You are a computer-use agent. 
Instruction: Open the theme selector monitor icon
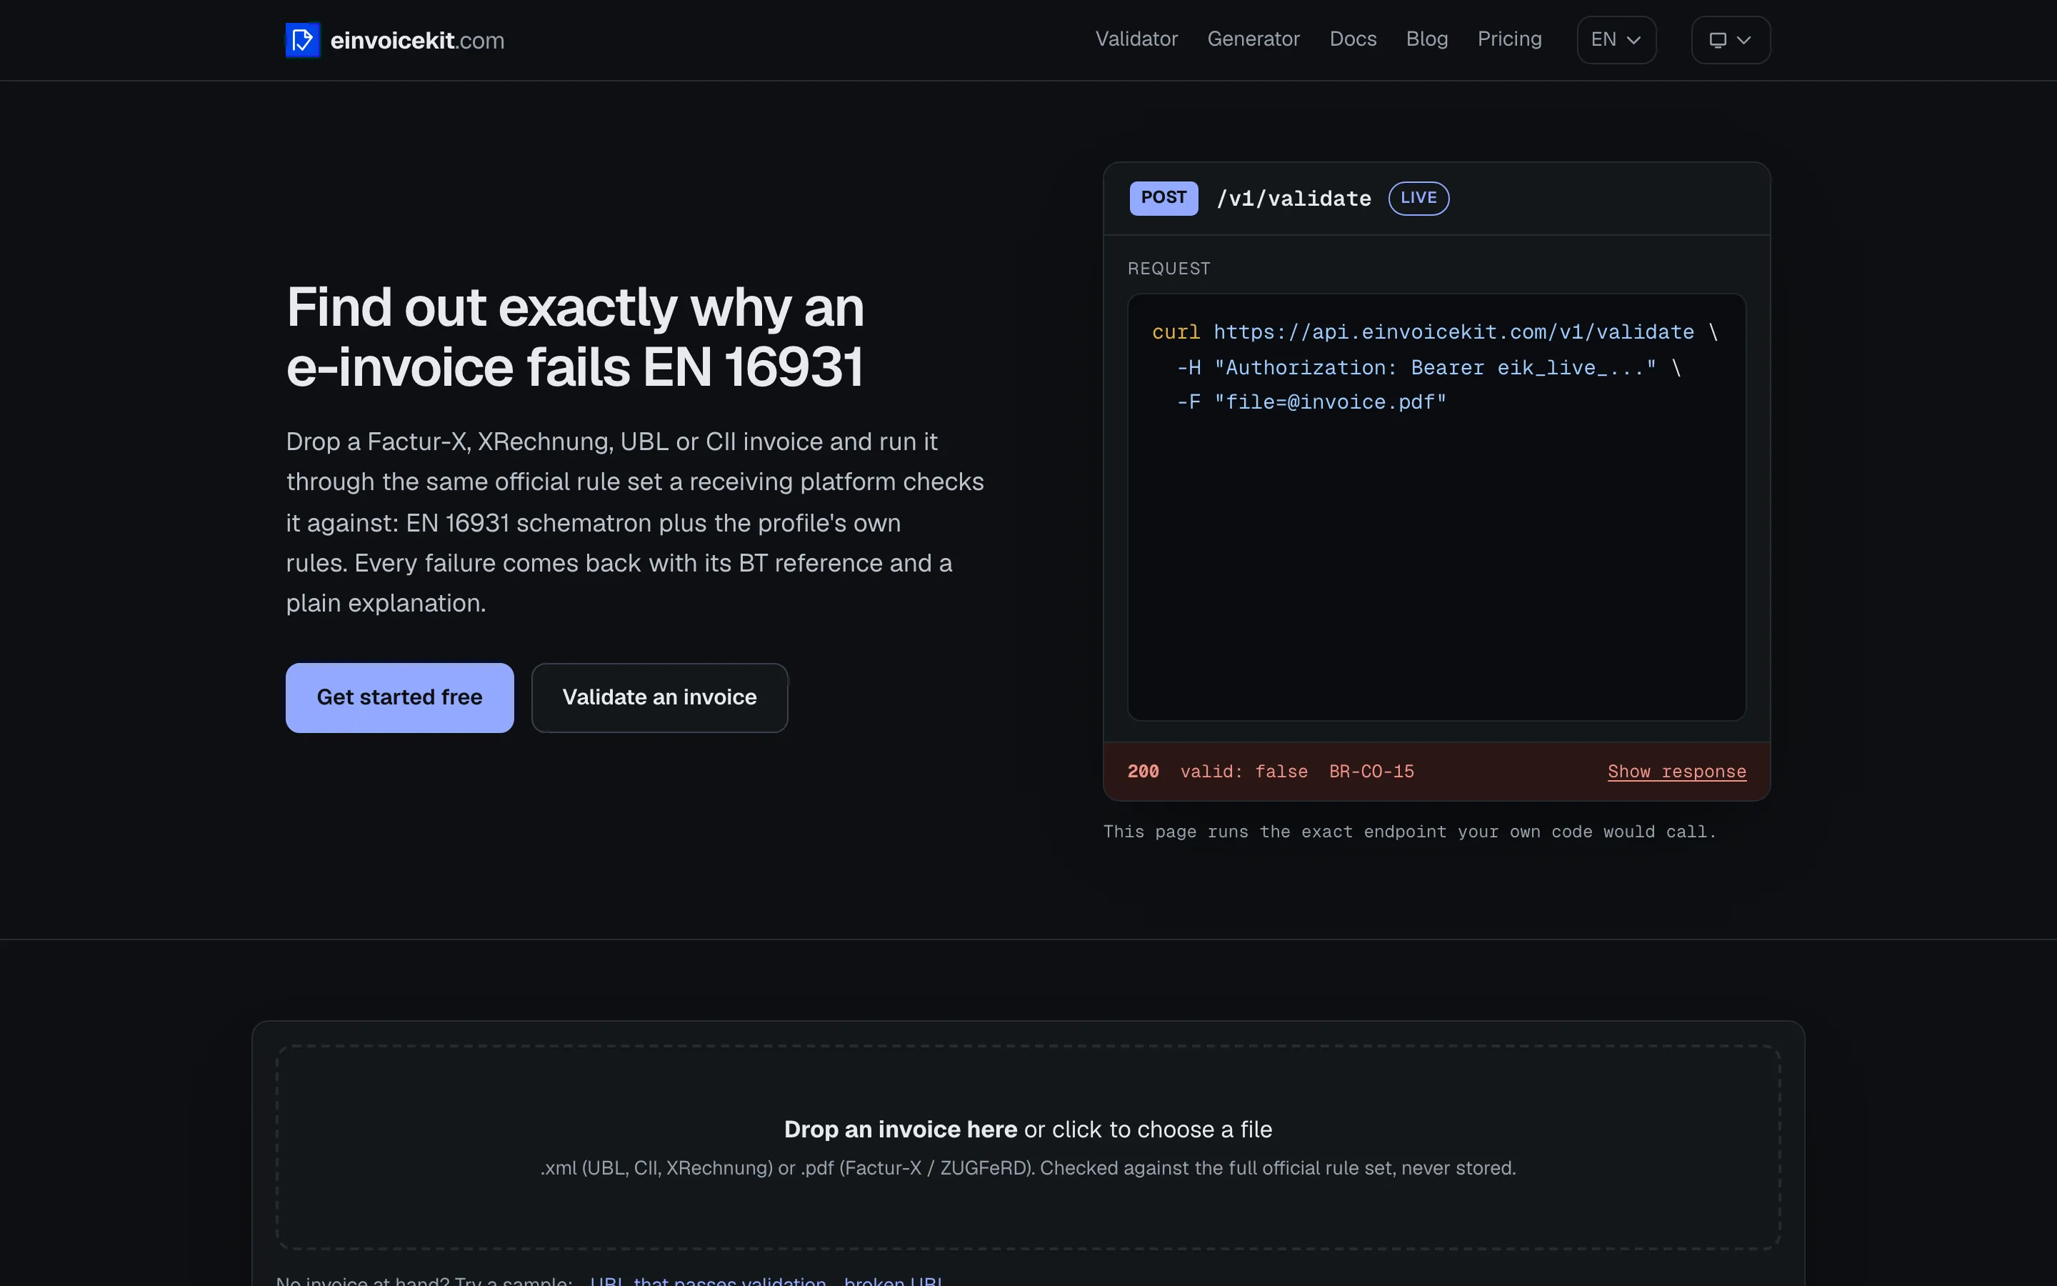pos(1731,40)
